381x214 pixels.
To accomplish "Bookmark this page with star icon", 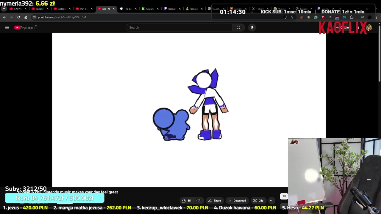I will (292, 17).
